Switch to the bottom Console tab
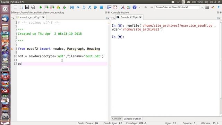 [117, 119]
